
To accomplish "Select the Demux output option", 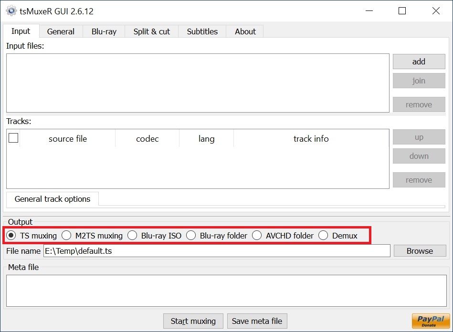I will tap(324, 235).
